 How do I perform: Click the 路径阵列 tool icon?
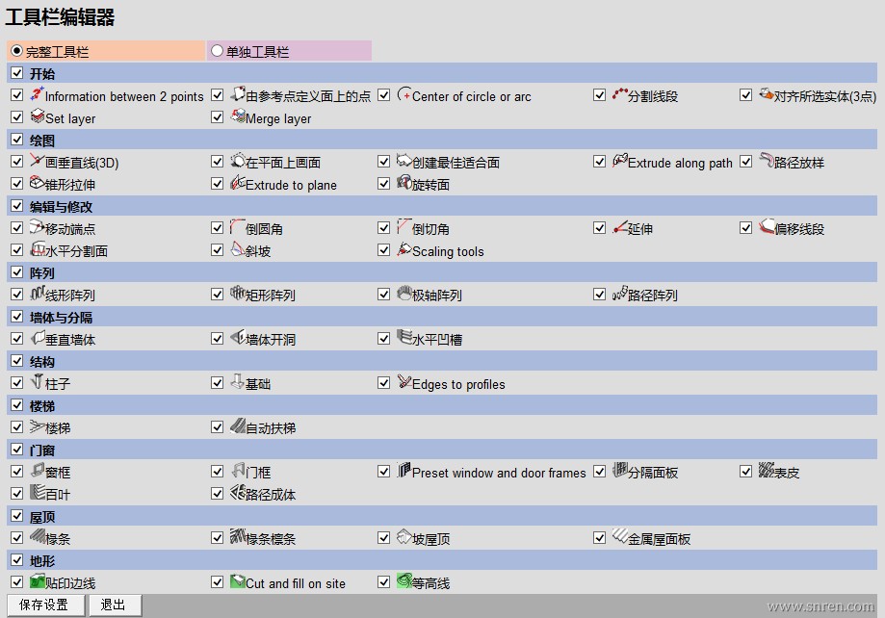pyautogui.click(x=620, y=294)
